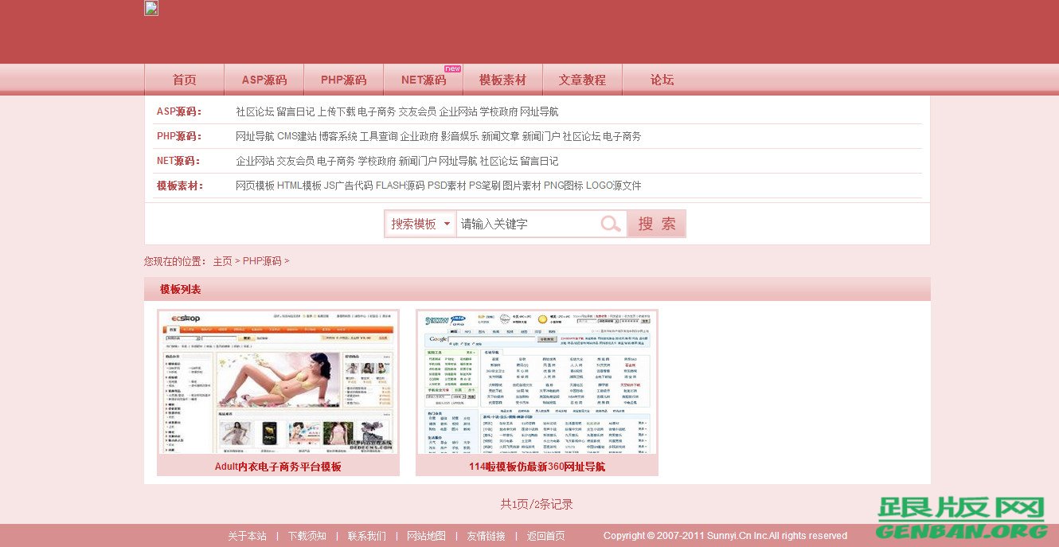This screenshot has width=1059, height=547.
Task: Click the 关于本站 footer link
Action: tap(247, 536)
